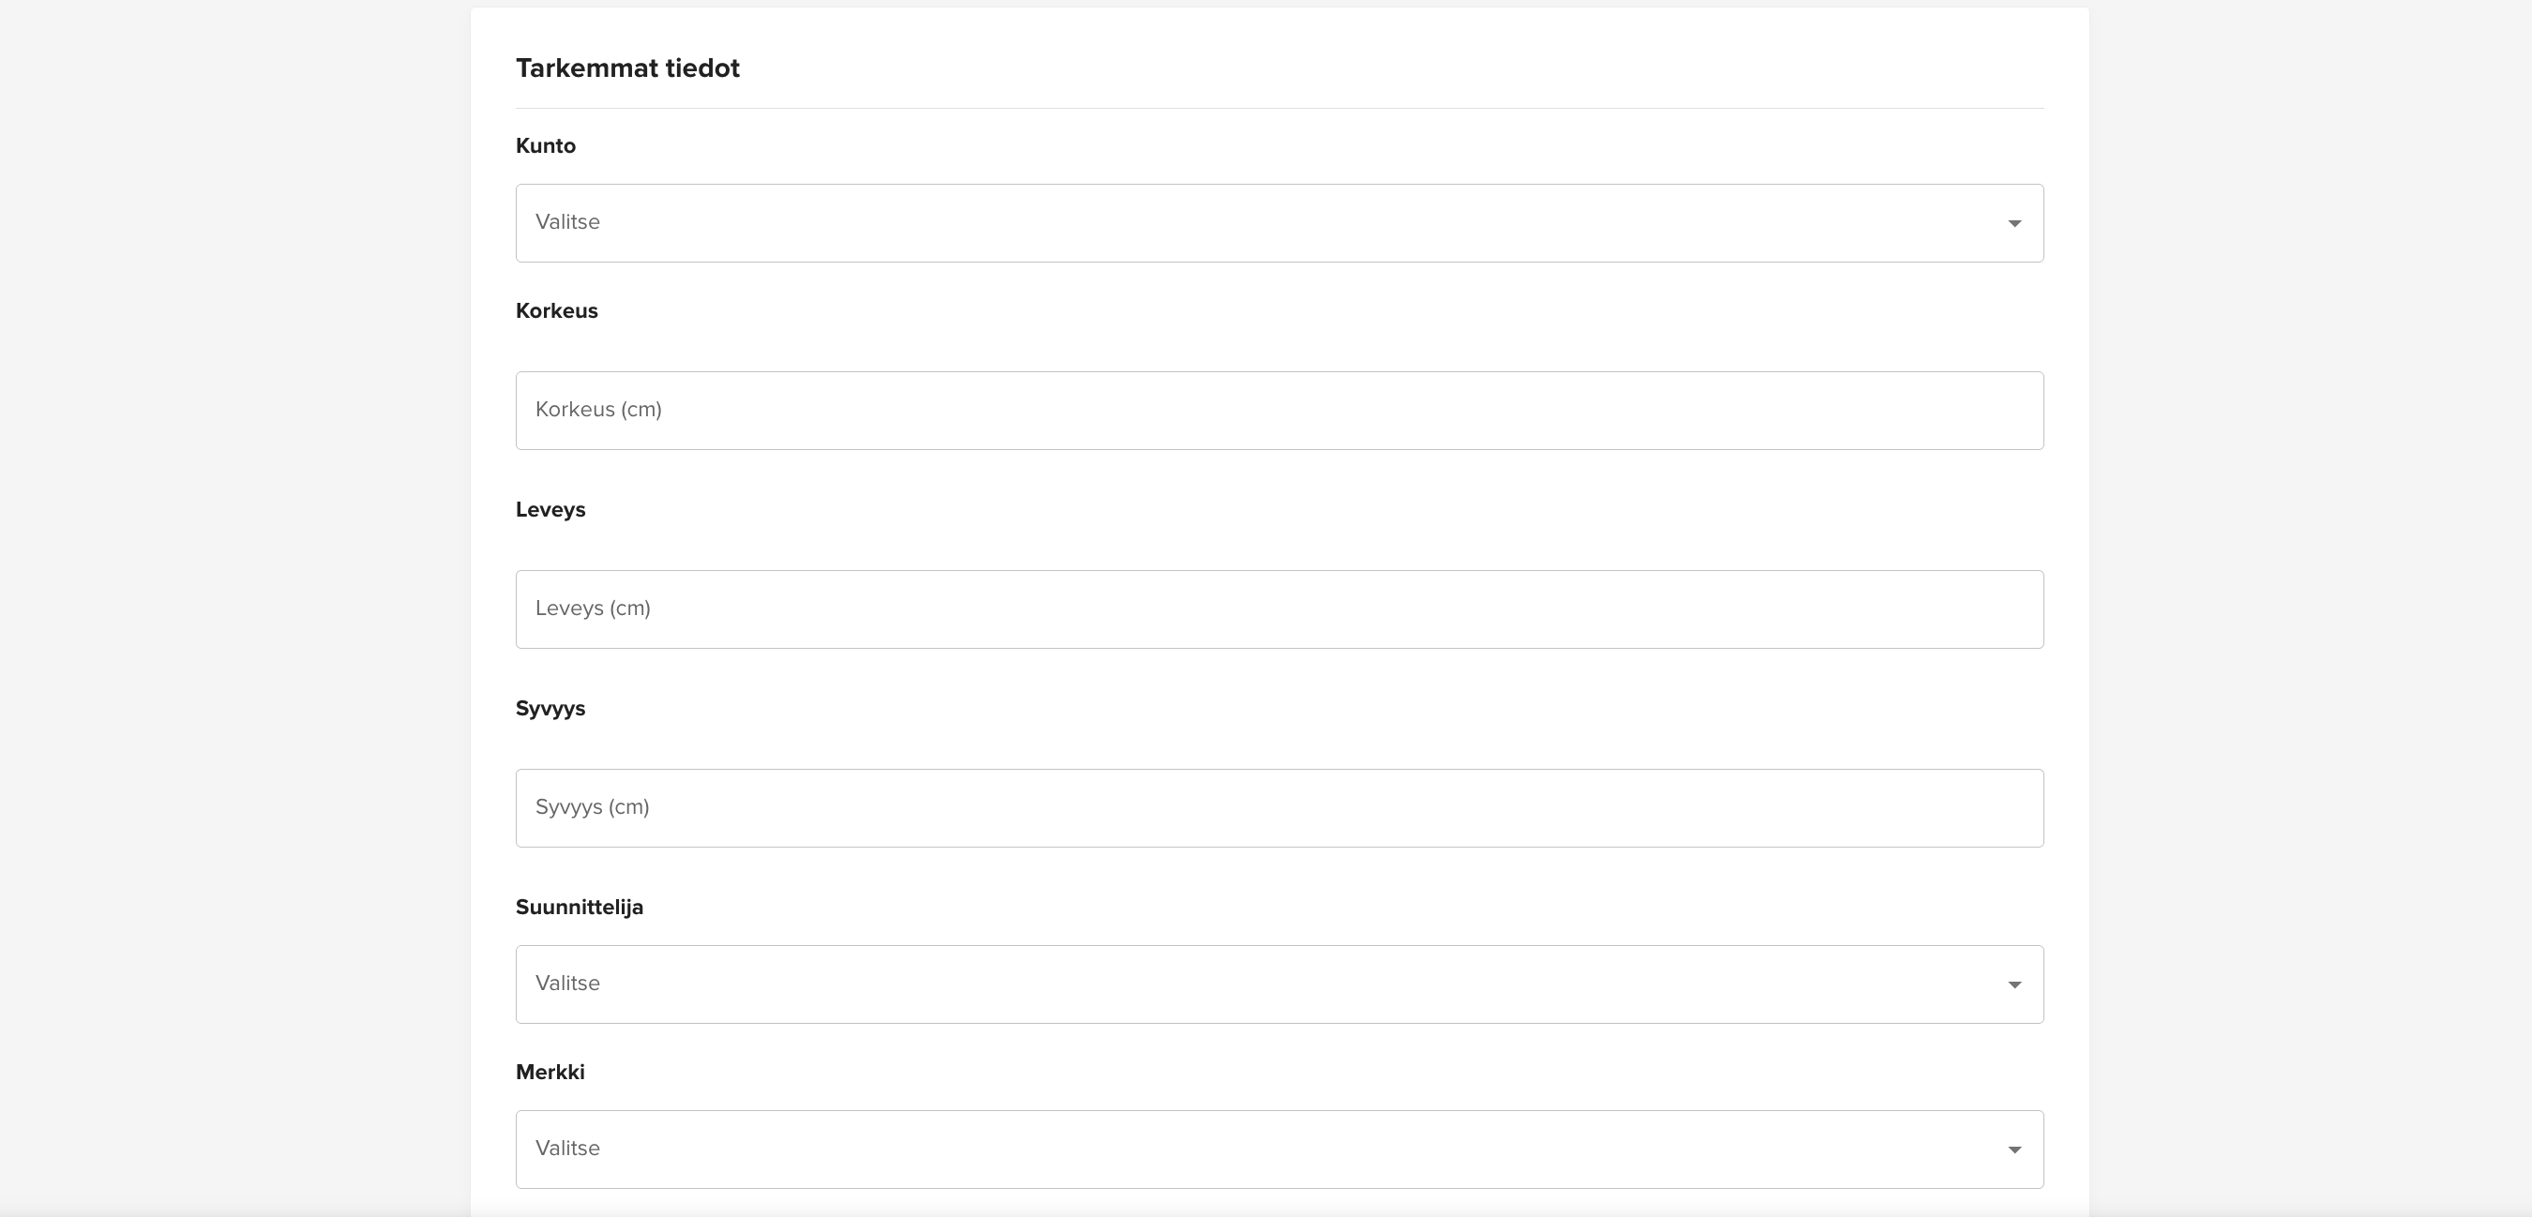Click the Syvyys label text
The image size is (2532, 1217).
coord(550,709)
